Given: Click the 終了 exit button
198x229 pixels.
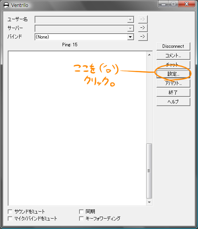Looking at the screenshot, I should pyautogui.click(x=173, y=93).
